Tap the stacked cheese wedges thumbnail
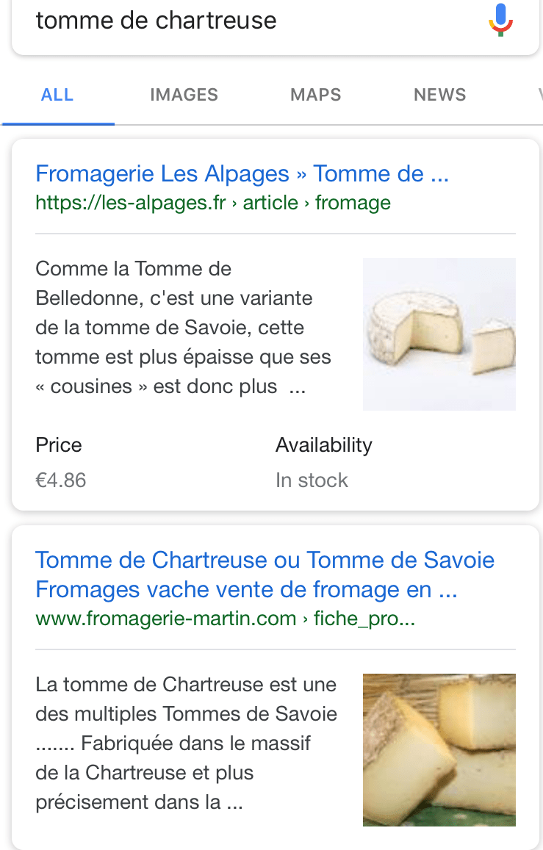The height and width of the screenshot is (850, 543). click(439, 749)
